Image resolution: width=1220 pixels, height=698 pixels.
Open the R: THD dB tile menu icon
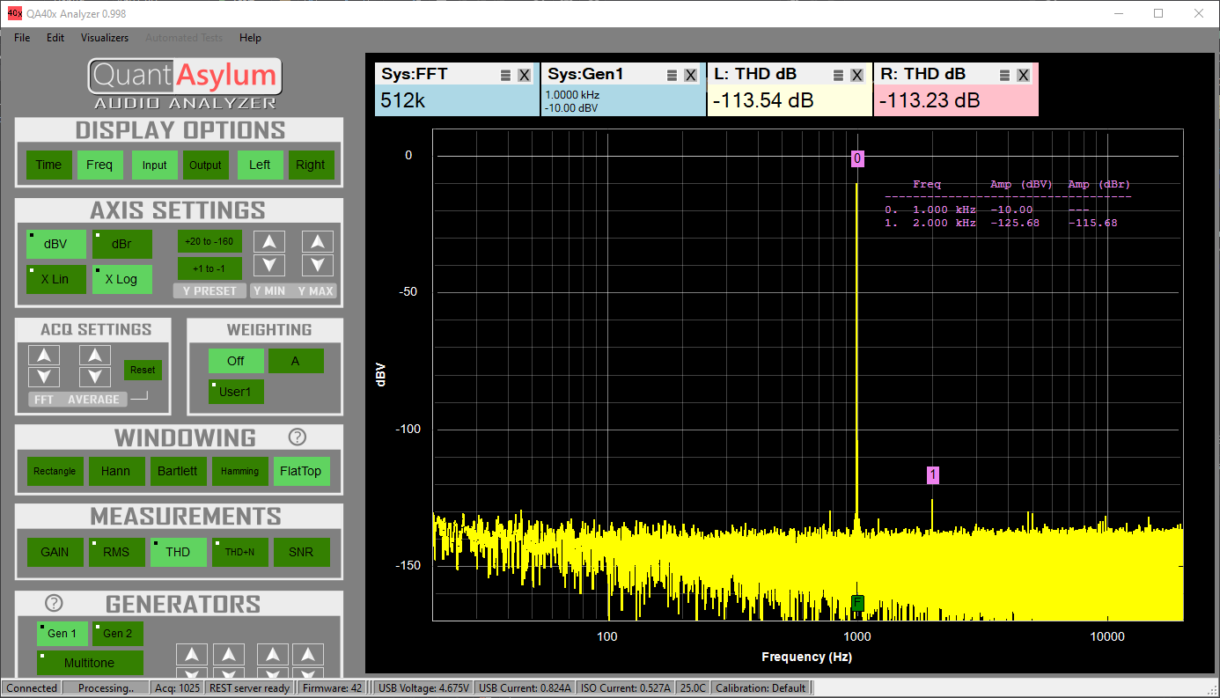click(x=1004, y=75)
